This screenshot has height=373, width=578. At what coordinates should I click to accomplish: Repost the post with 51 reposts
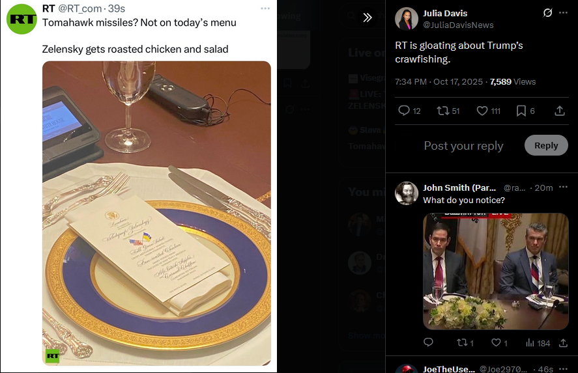(448, 111)
